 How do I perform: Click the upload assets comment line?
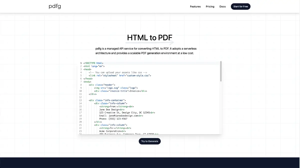point(118,72)
